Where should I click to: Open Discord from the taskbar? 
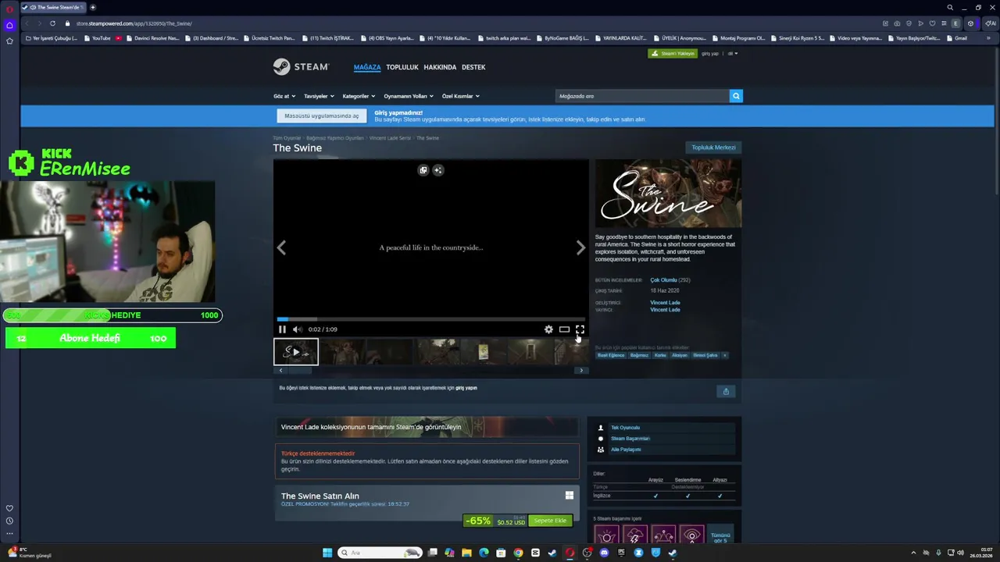pyautogui.click(x=604, y=553)
